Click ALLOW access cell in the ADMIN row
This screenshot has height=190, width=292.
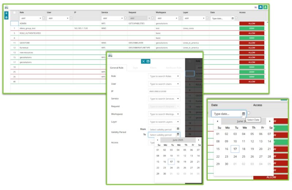[252, 23]
